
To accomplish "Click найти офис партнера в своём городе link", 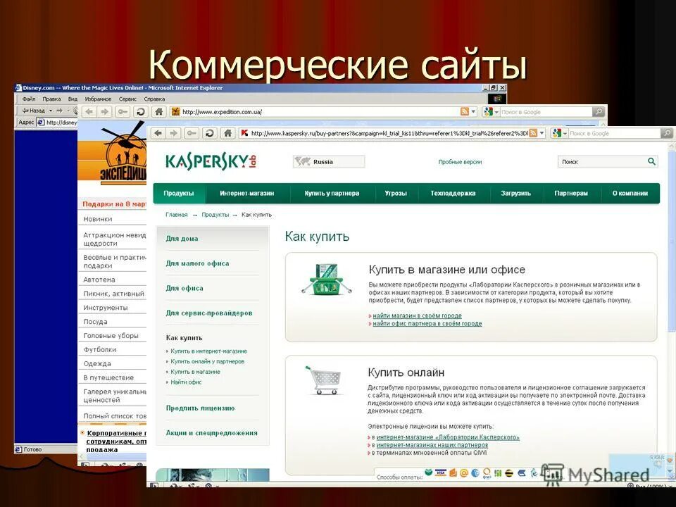I will coord(427,323).
